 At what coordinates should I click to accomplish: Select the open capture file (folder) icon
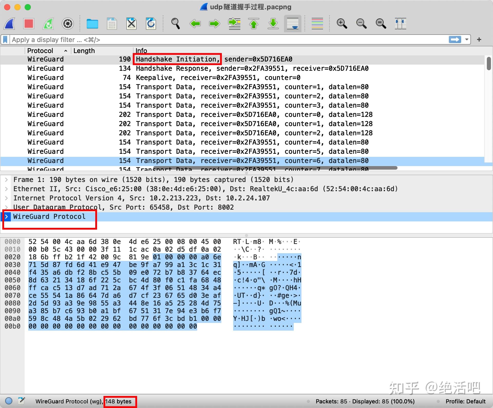pyautogui.click(x=91, y=24)
